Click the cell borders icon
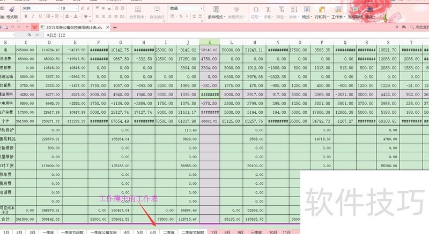Screen dimensions: 429x234 click(48, 17)
